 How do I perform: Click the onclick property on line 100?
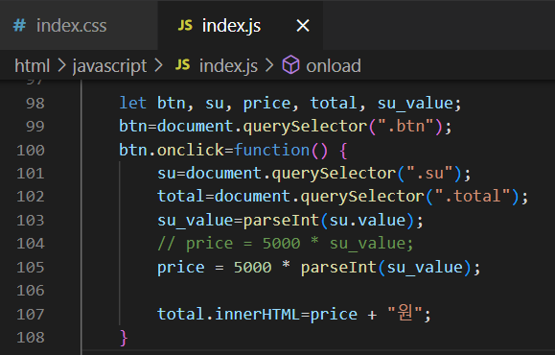pyautogui.click(x=191, y=150)
